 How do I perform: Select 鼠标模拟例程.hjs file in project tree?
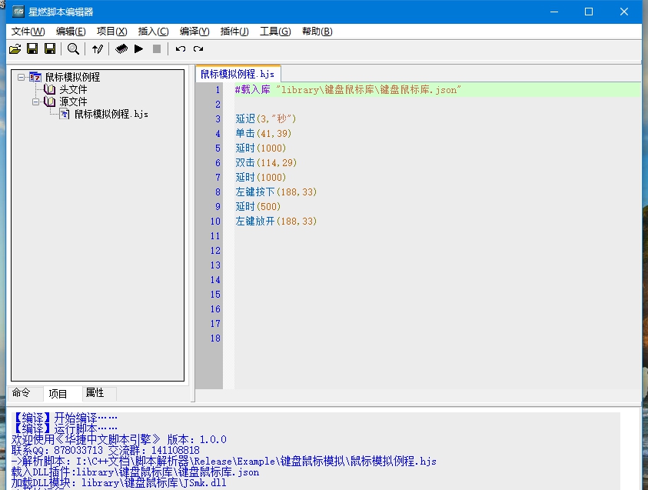click(111, 114)
